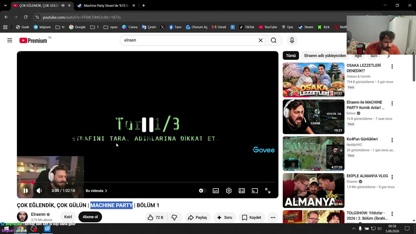
Task: Open the Chrome apps grid in bookmarks bar
Action: click(x=5, y=27)
